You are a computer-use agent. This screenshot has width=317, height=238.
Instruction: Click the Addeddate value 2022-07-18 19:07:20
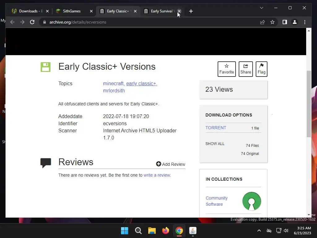126,117
